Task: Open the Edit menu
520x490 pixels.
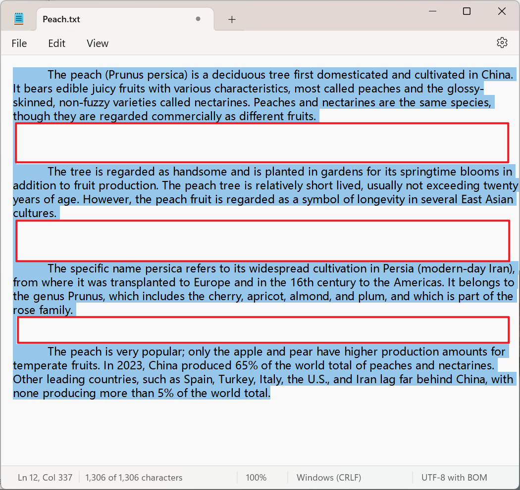Action: (56, 44)
